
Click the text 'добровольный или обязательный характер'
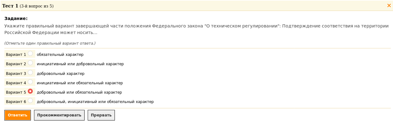[79, 92]
